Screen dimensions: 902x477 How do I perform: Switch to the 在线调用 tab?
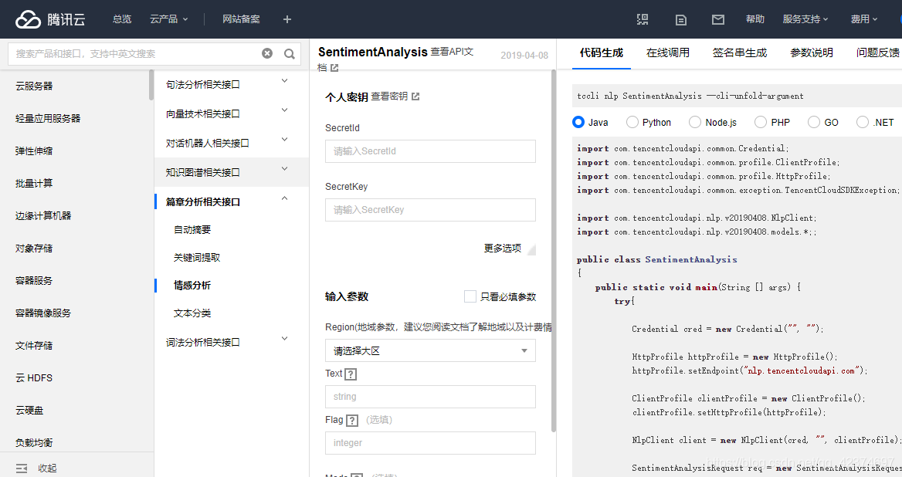(x=668, y=53)
